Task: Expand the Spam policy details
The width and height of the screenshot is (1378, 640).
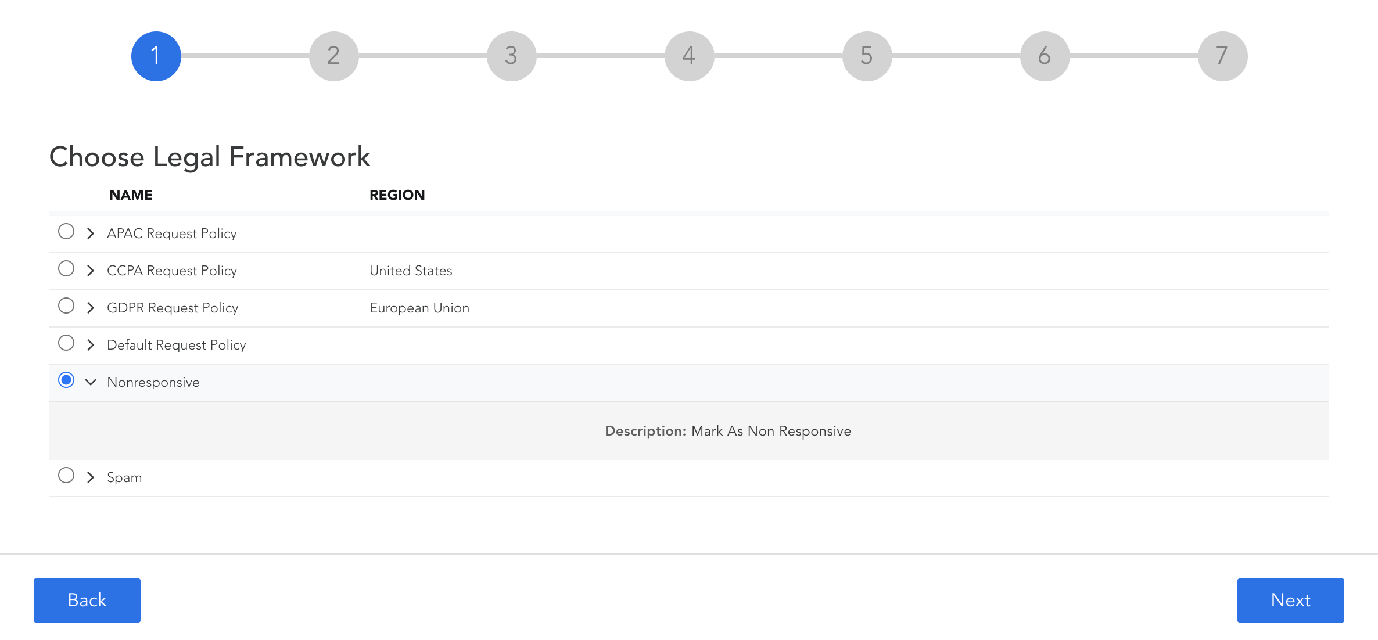Action: 89,477
